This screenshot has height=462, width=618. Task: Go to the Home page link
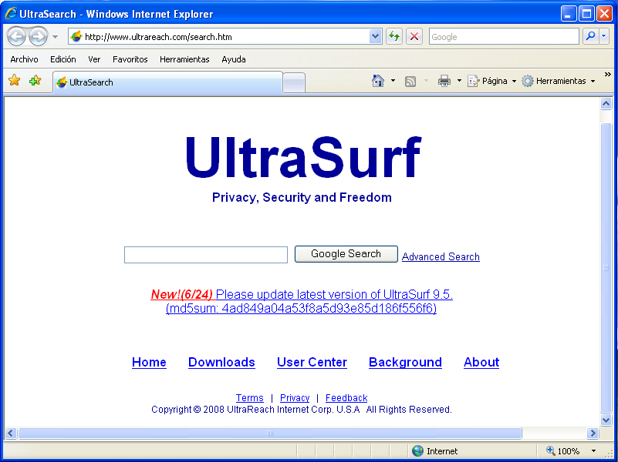point(149,362)
